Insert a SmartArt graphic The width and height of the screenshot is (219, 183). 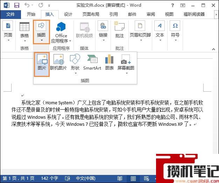pyautogui.click(x=92, y=62)
